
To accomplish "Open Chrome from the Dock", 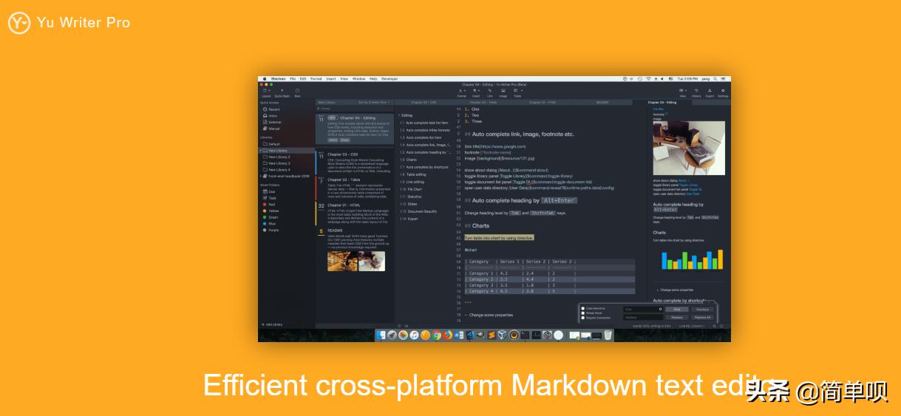I will [x=437, y=335].
